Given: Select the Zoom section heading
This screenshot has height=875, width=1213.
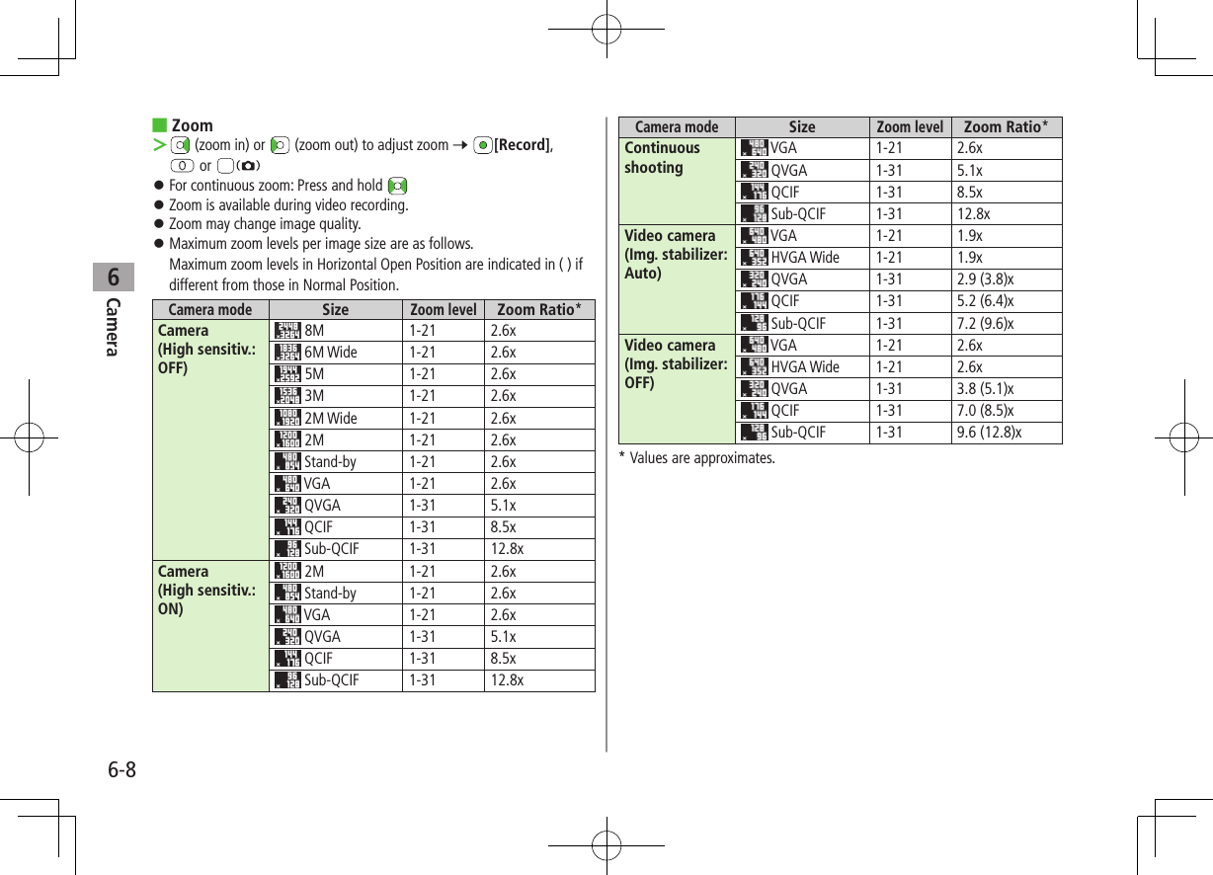Looking at the screenshot, I should (193, 125).
